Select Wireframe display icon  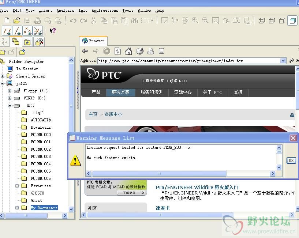coord(261,20)
